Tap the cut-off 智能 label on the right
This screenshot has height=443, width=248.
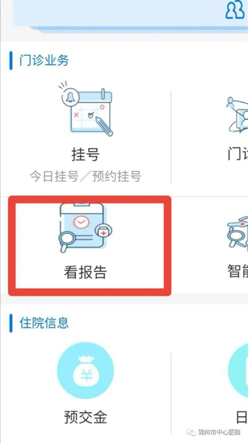(238, 271)
